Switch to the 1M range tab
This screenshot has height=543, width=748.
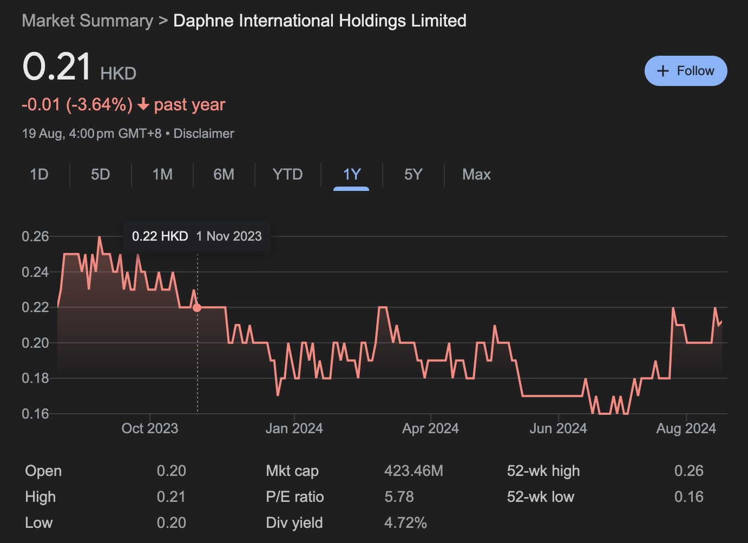coord(162,174)
